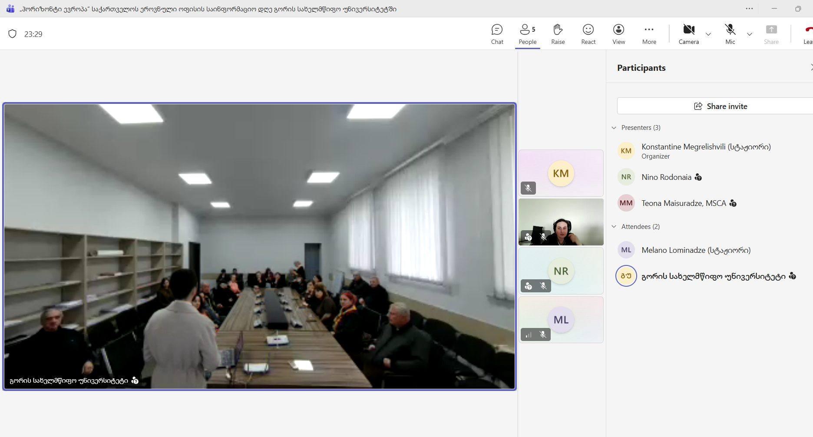This screenshot has width=813, height=437.
Task: Turn on the camera
Action: click(688, 34)
